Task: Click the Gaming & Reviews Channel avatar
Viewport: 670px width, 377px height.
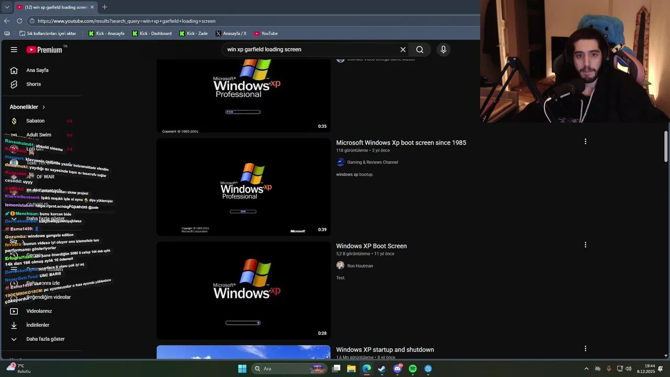Action: click(341, 162)
